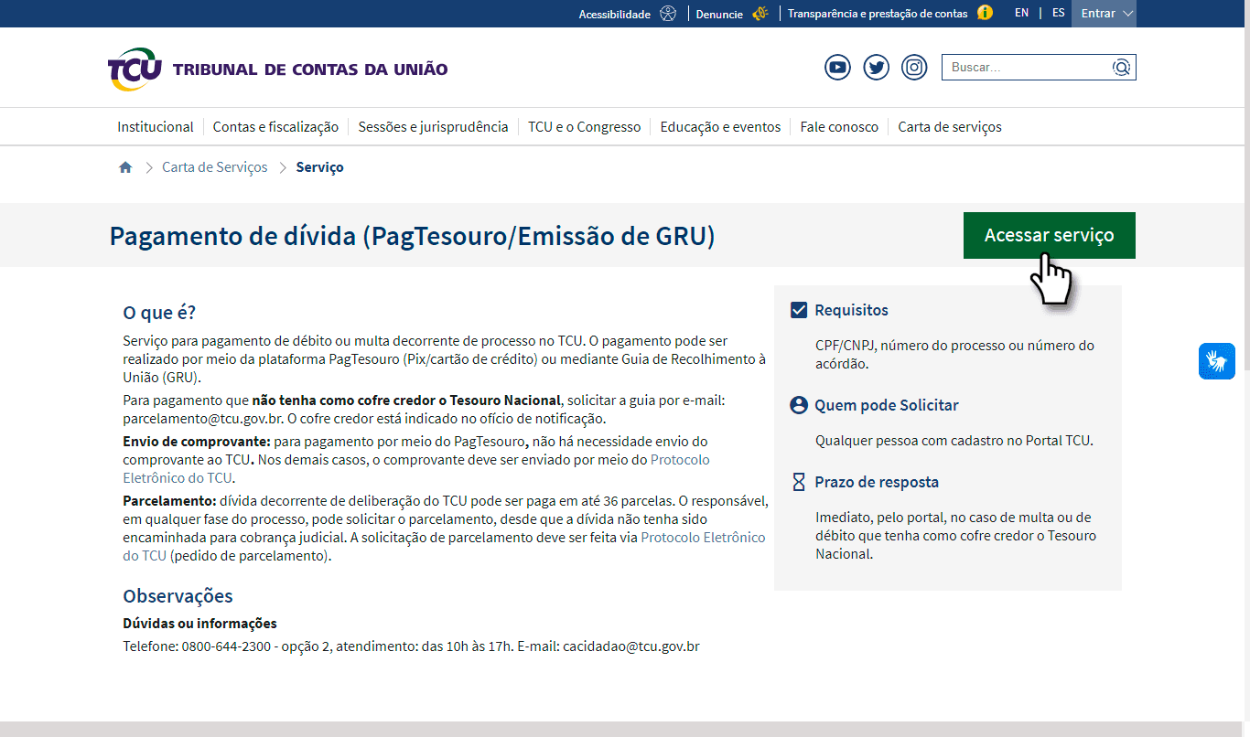Switch site language to ES
This screenshot has width=1250, height=737.
[x=1058, y=13]
